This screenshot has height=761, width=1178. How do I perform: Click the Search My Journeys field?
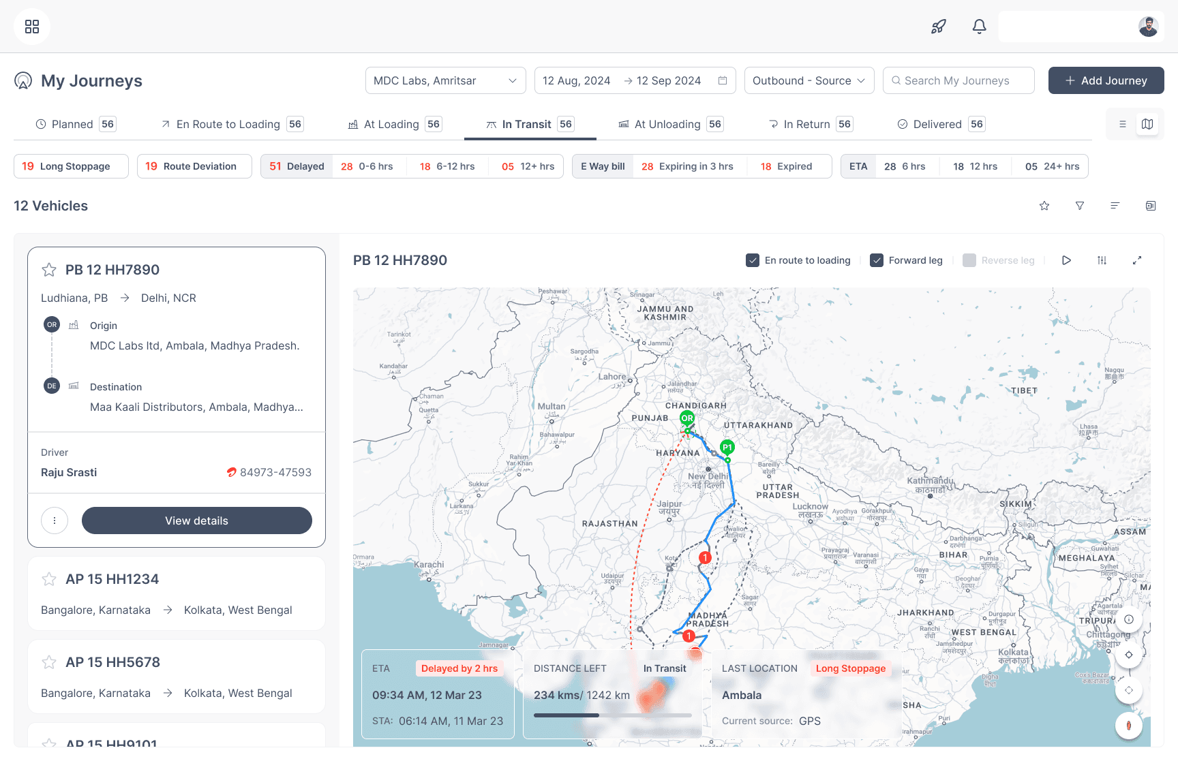coord(958,80)
